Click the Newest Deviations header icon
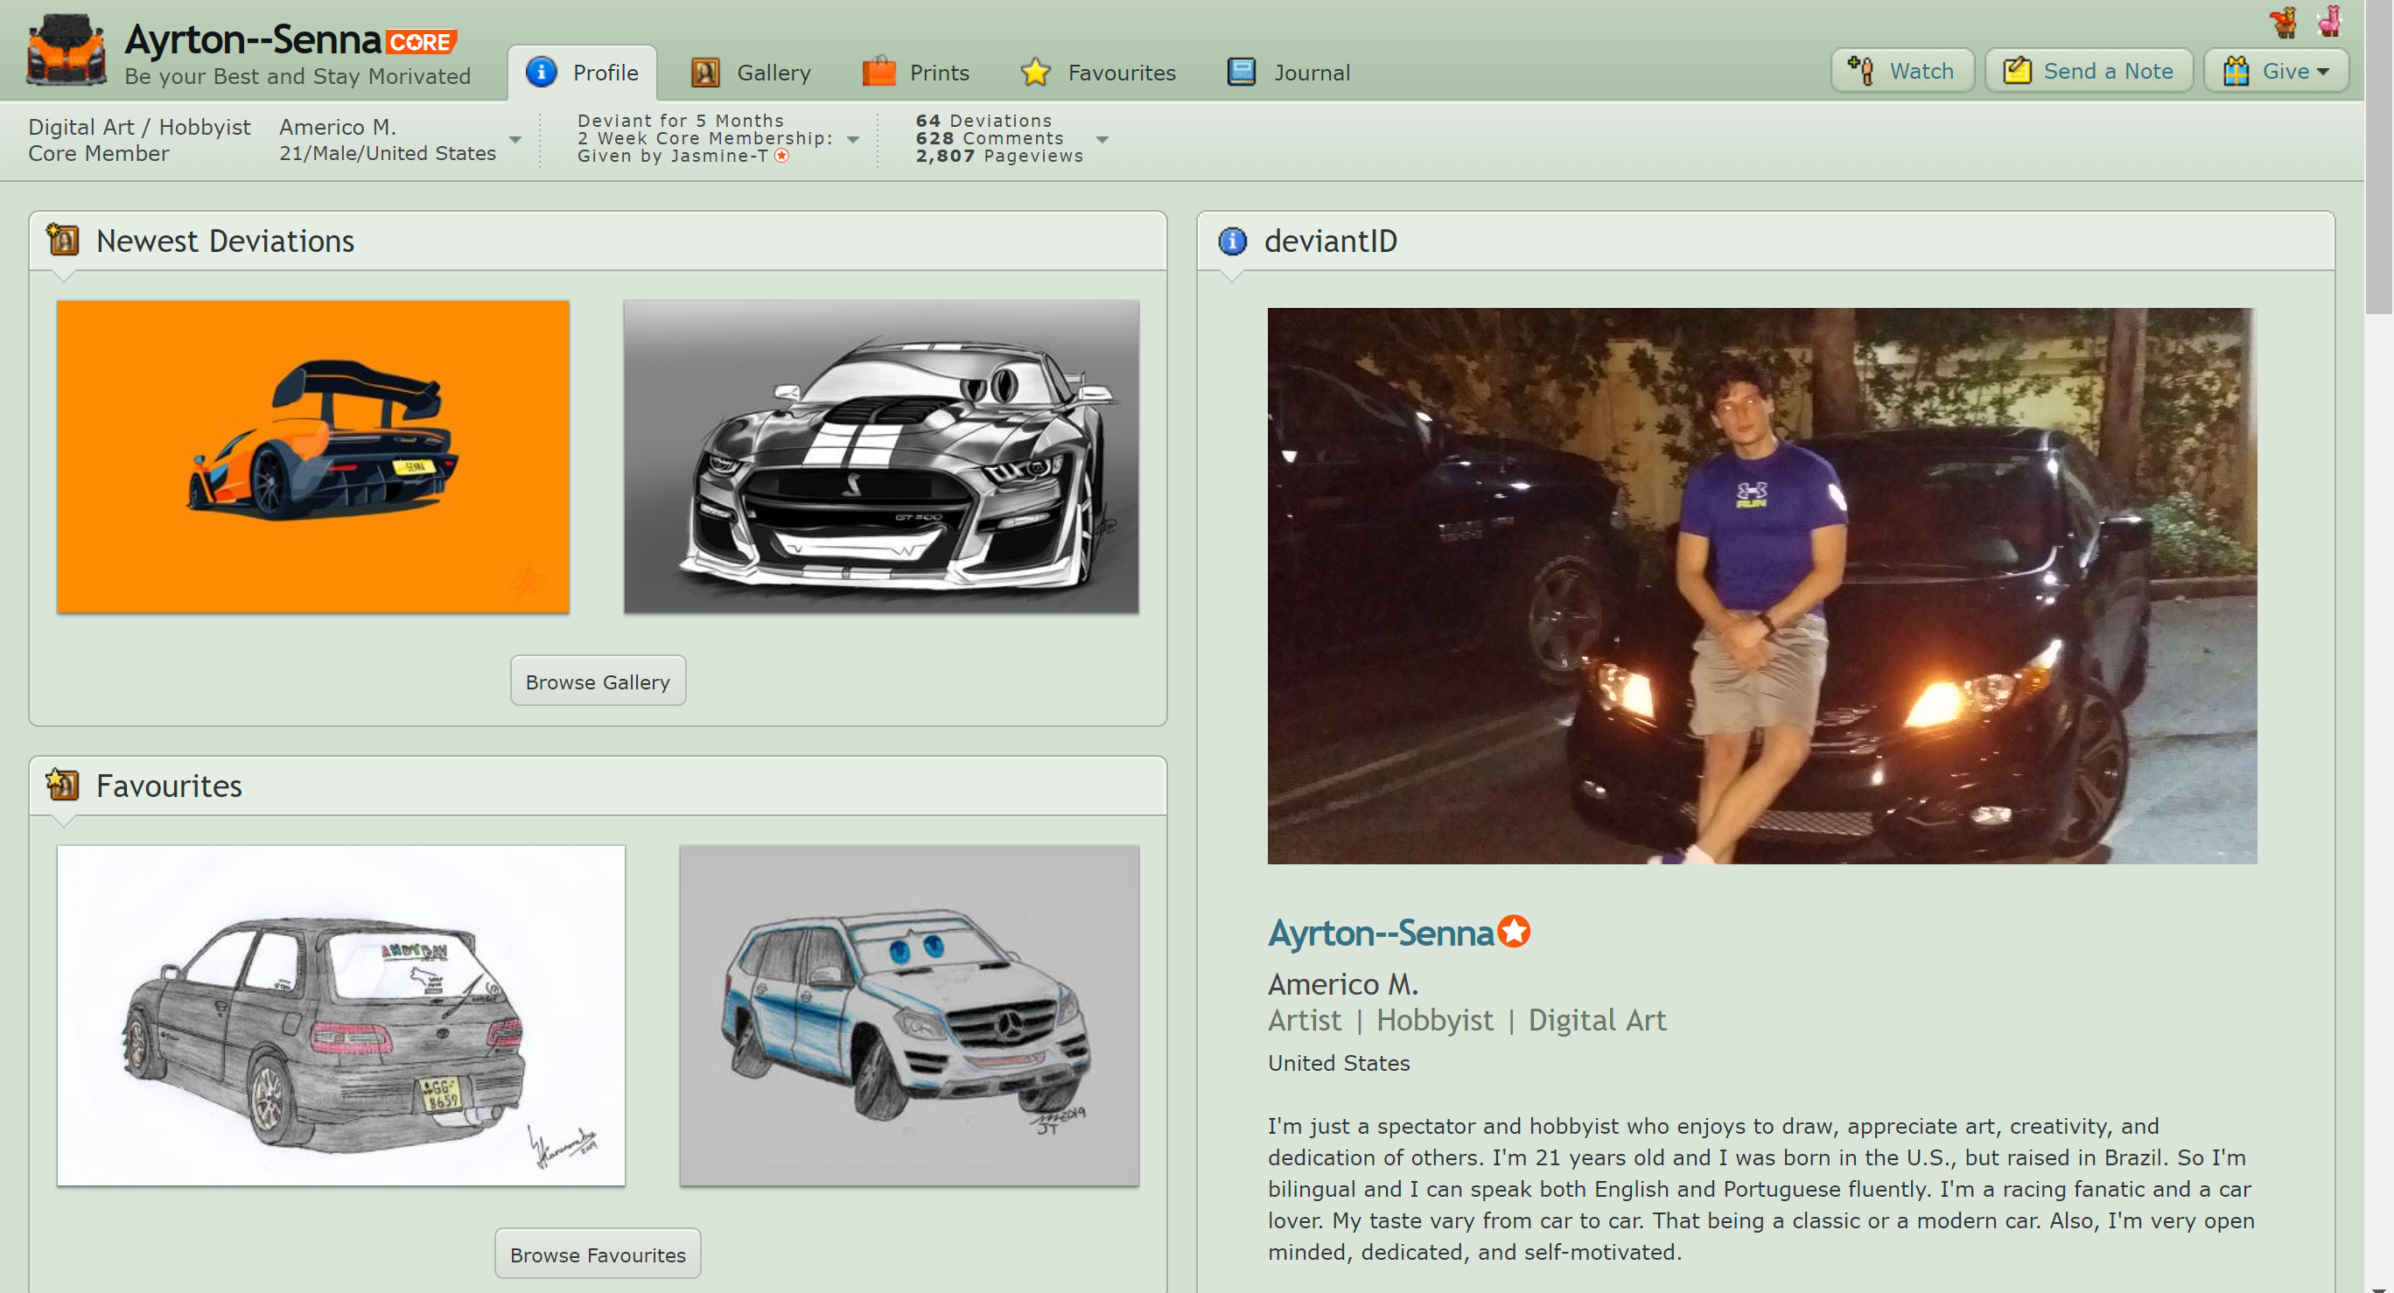The image size is (2394, 1293). click(62, 241)
